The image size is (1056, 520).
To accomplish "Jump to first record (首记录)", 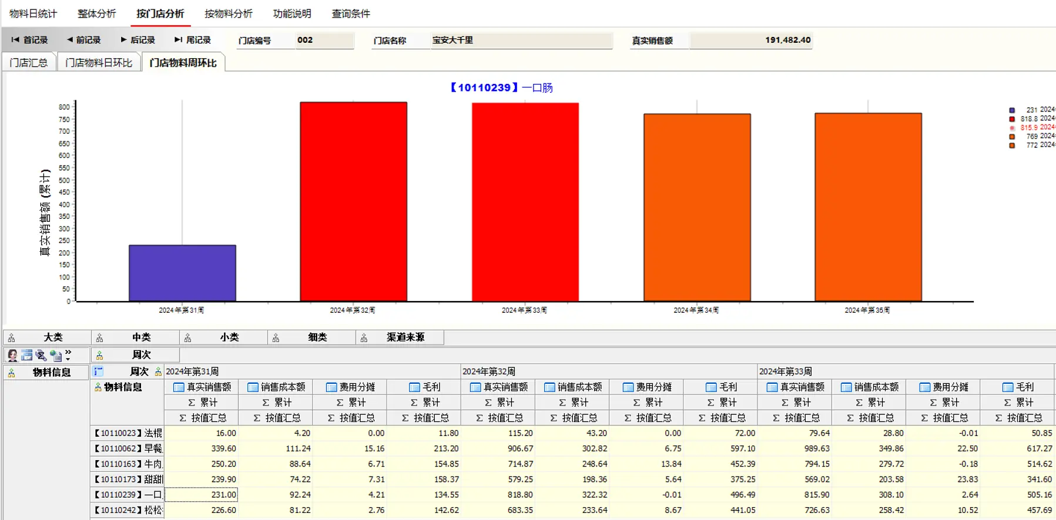I will [x=29, y=40].
